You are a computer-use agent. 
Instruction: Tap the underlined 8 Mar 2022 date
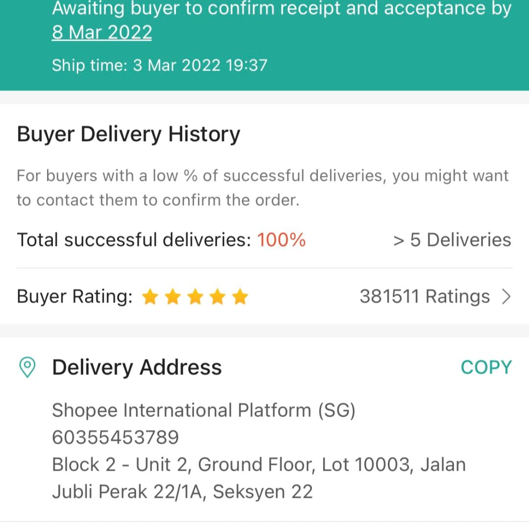[x=102, y=33]
